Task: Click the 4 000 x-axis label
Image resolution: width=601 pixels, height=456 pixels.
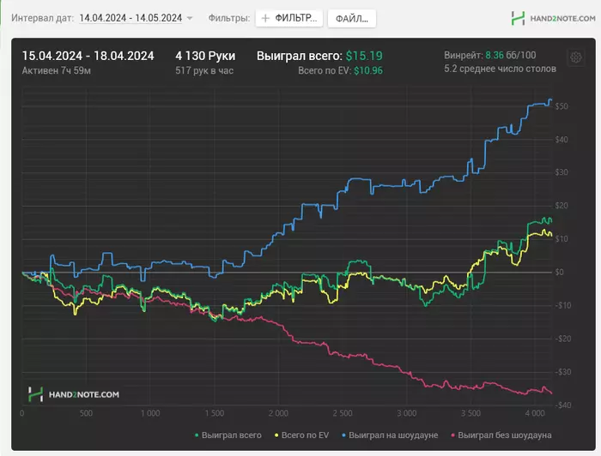Action: 535,413
